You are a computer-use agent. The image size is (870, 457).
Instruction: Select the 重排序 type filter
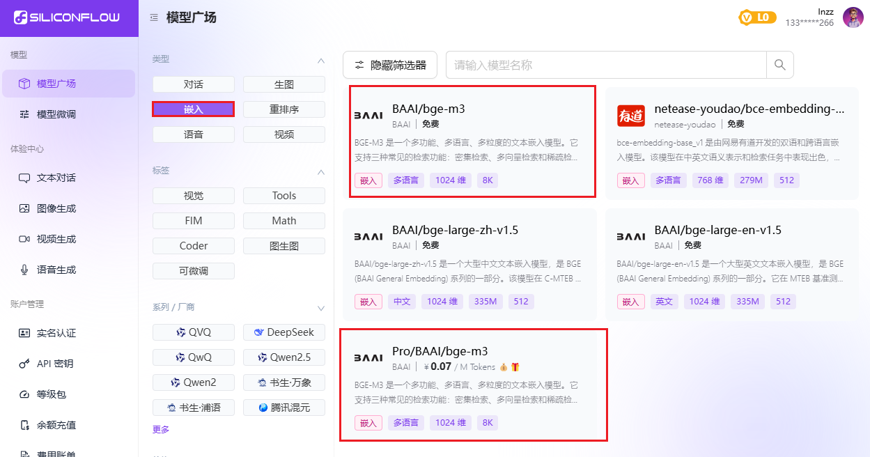coord(284,109)
